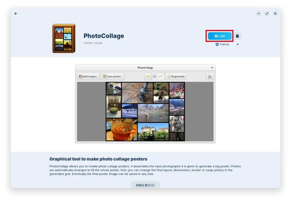The image size is (291, 201).
Task: Click the redo arrow in the preview toolbar
Action: (160, 76)
